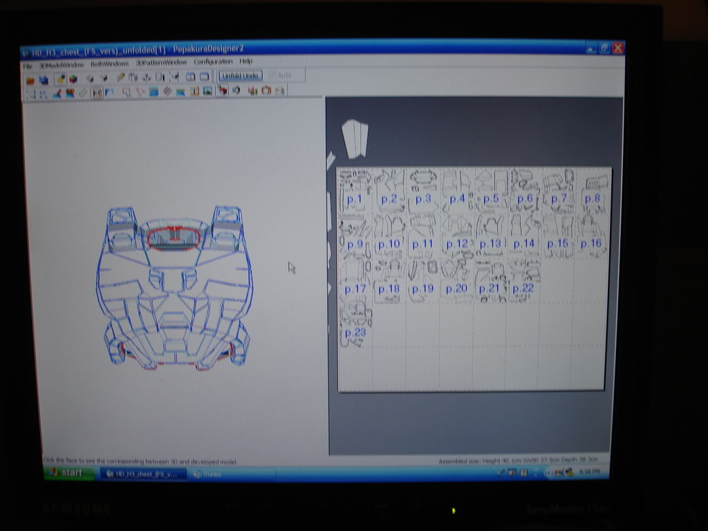Click the single-pane window layout icon
708x531 pixels.
pyautogui.click(x=205, y=76)
